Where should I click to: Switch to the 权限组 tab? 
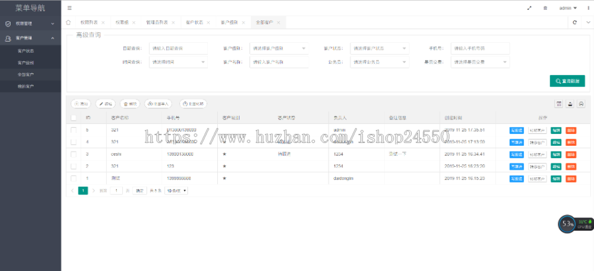pyautogui.click(x=122, y=22)
